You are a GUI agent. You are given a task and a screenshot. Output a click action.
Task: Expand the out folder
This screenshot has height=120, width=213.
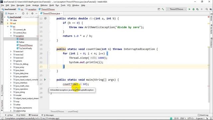[8, 23]
